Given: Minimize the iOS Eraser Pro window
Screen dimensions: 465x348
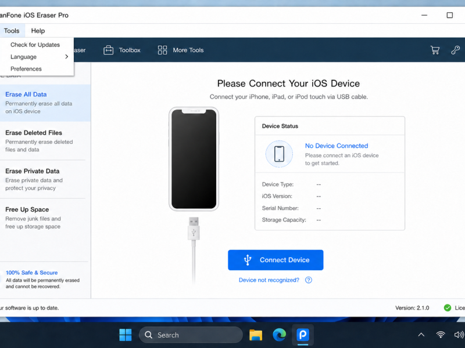Looking at the screenshot, I should [424, 15].
